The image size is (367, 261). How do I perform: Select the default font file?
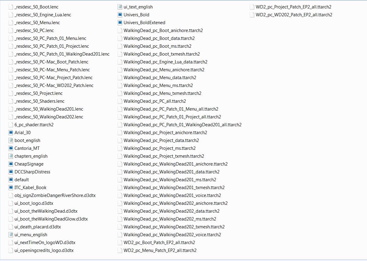[x=21, y=180]
